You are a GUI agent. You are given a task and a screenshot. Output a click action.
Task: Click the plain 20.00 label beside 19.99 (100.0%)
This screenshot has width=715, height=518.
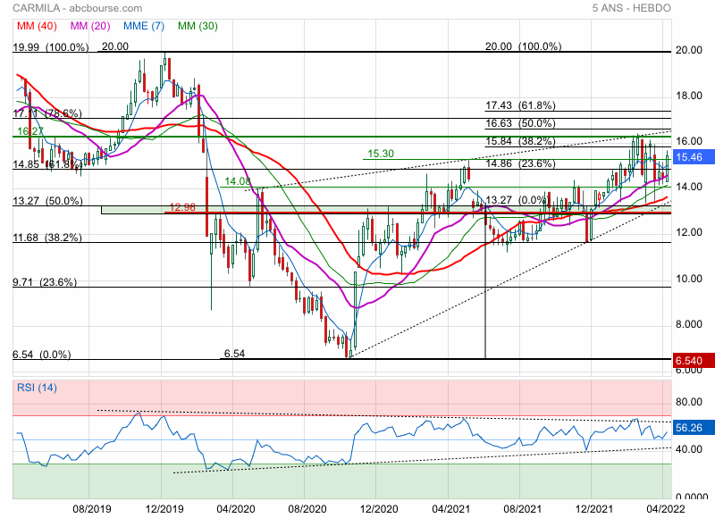[x=115, y=46]
